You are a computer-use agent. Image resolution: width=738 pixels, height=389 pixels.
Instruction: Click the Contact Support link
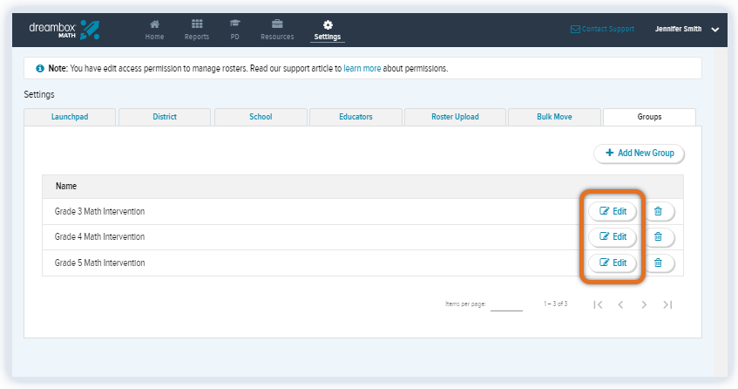(x=602, y=29)
